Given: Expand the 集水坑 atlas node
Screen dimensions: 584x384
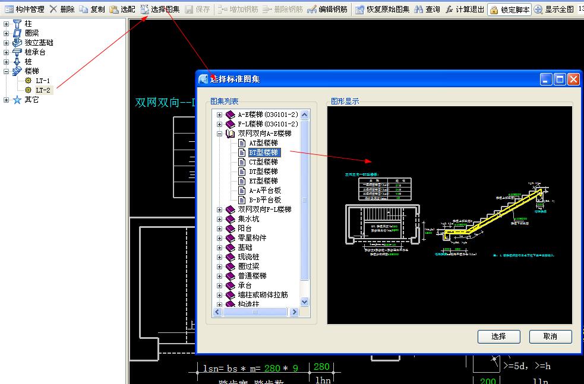Looking at the screenshot, I should coord(219,219).
